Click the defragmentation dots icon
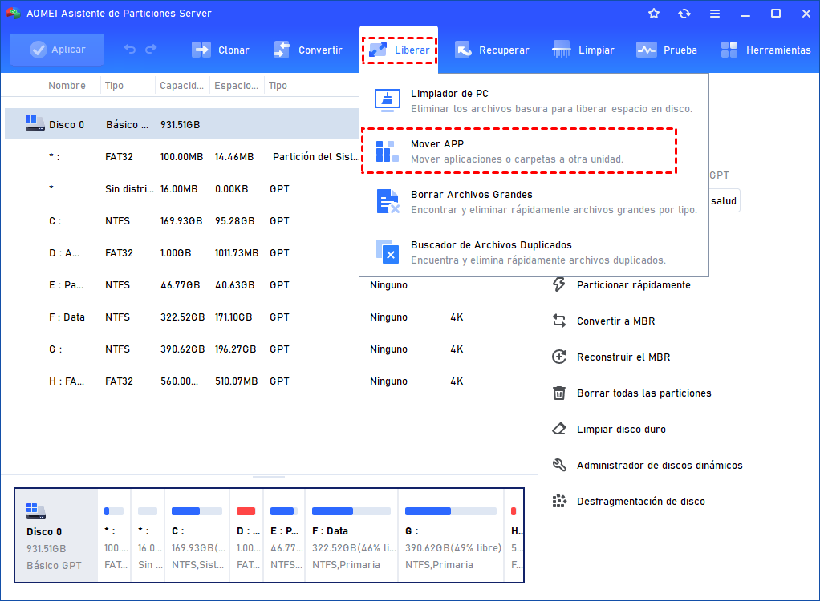 pyautogui.click(x=559, y=501)
